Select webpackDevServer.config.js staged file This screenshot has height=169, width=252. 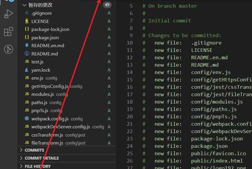click(67, 127)
